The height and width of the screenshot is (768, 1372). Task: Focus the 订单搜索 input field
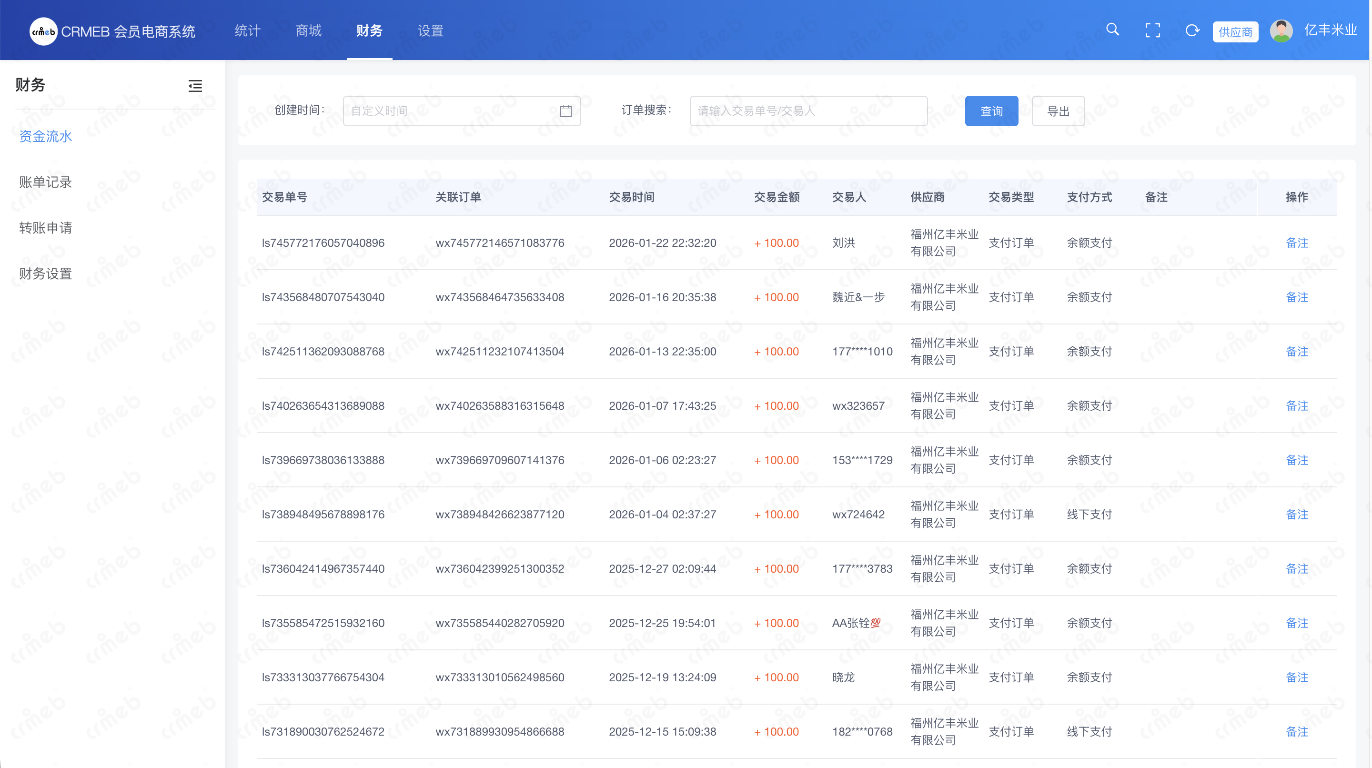pyautogui.click(x=808, y=111)
